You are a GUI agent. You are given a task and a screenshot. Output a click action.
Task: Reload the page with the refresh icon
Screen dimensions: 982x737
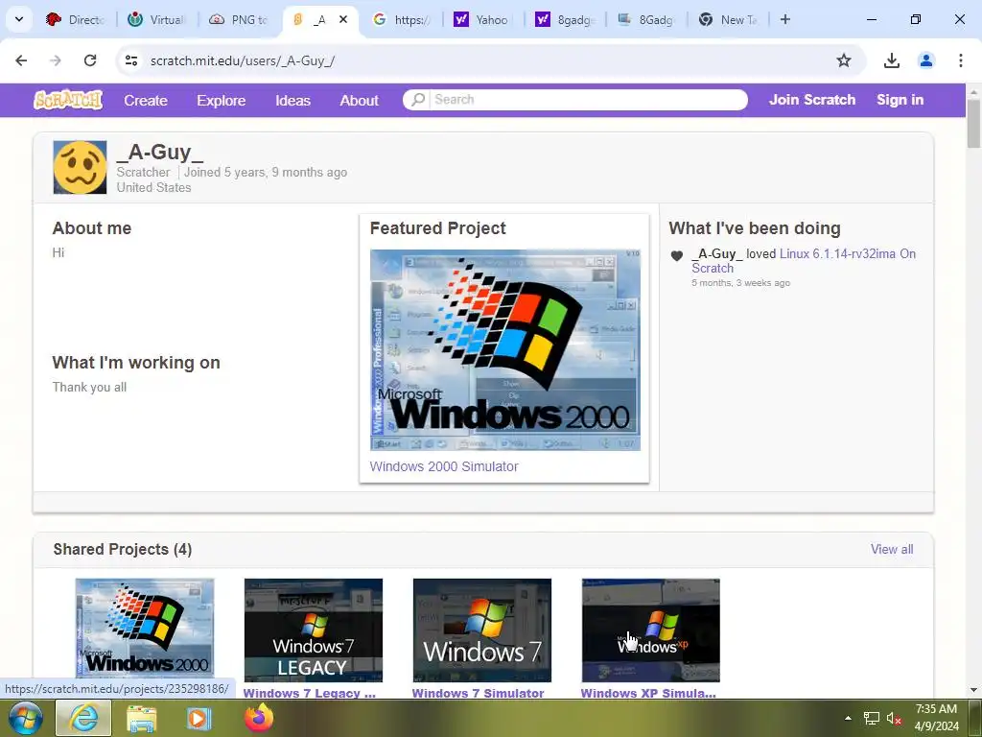pyautogui.click(x=90, y=60)
